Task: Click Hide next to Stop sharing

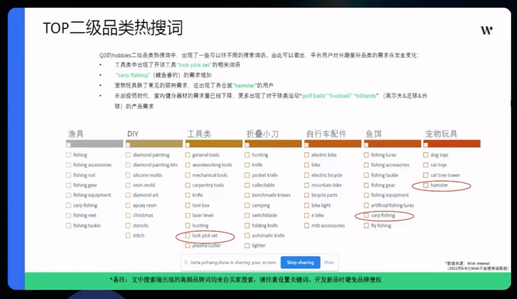Action: pos(329,262)
